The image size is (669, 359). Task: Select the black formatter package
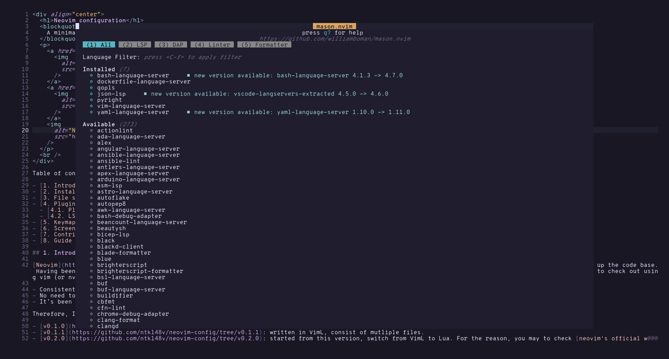[x=106, y=240]
